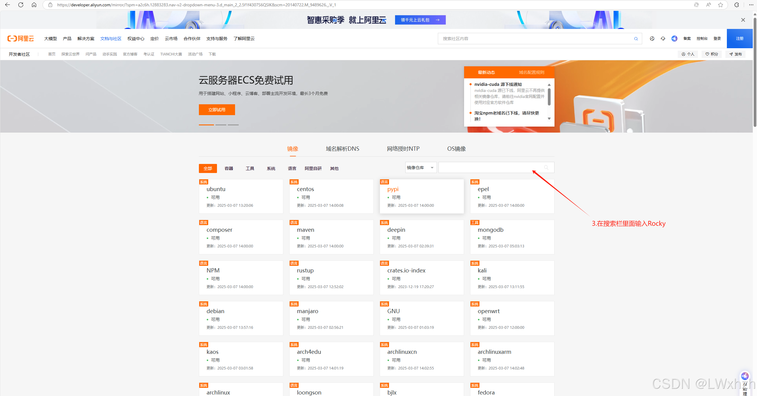Screen dimensions: 757x396
Task: Click the browser refresh icon
Action: (21, 5)
